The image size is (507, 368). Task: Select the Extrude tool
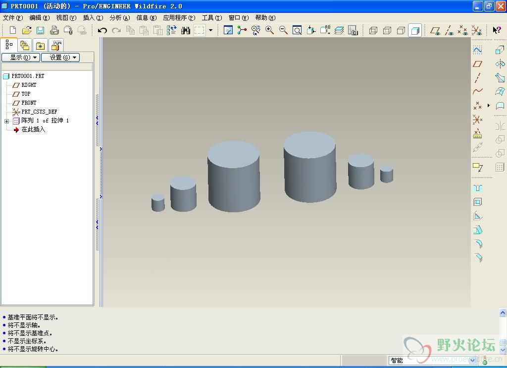pyautogui.click(x=500, y=50)
